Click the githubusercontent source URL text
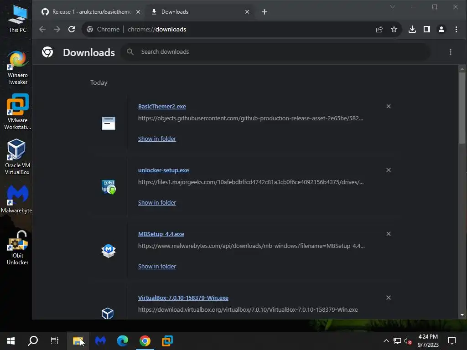The width and height of the screenshot is (467, 350). coord(250,118)
